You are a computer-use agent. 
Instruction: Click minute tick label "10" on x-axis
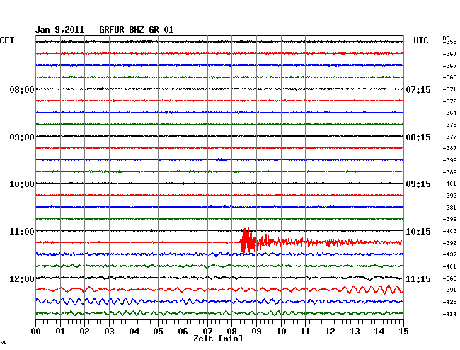[x=281, y=332]
